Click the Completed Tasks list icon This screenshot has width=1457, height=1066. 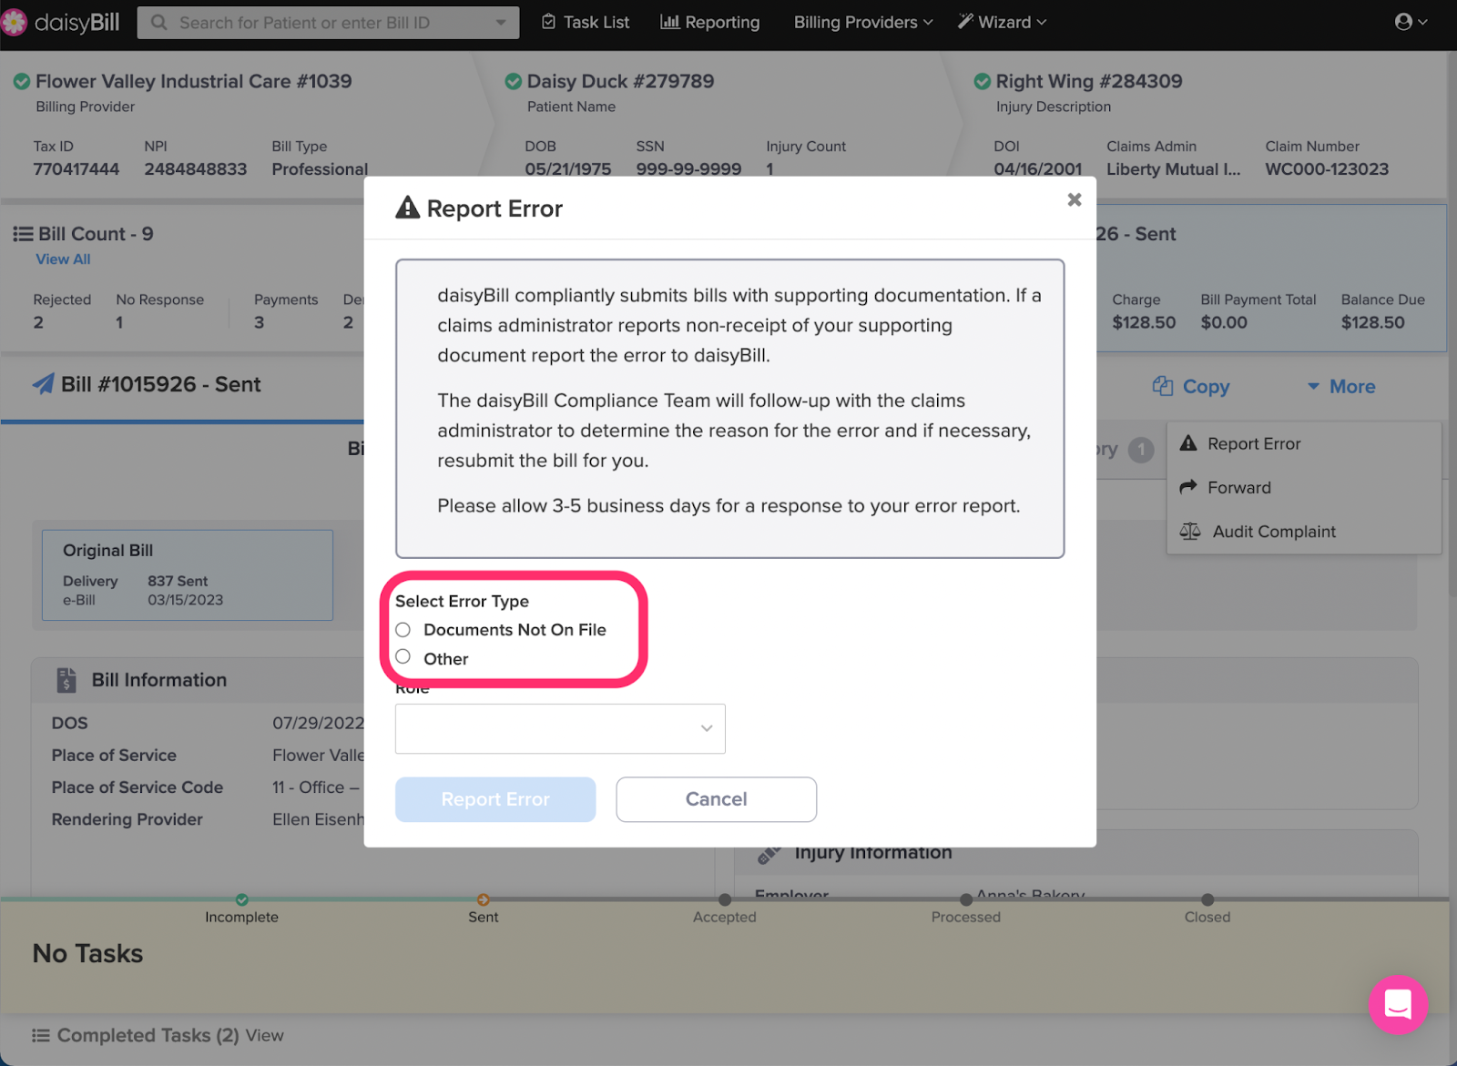(x=41, y=1035)
